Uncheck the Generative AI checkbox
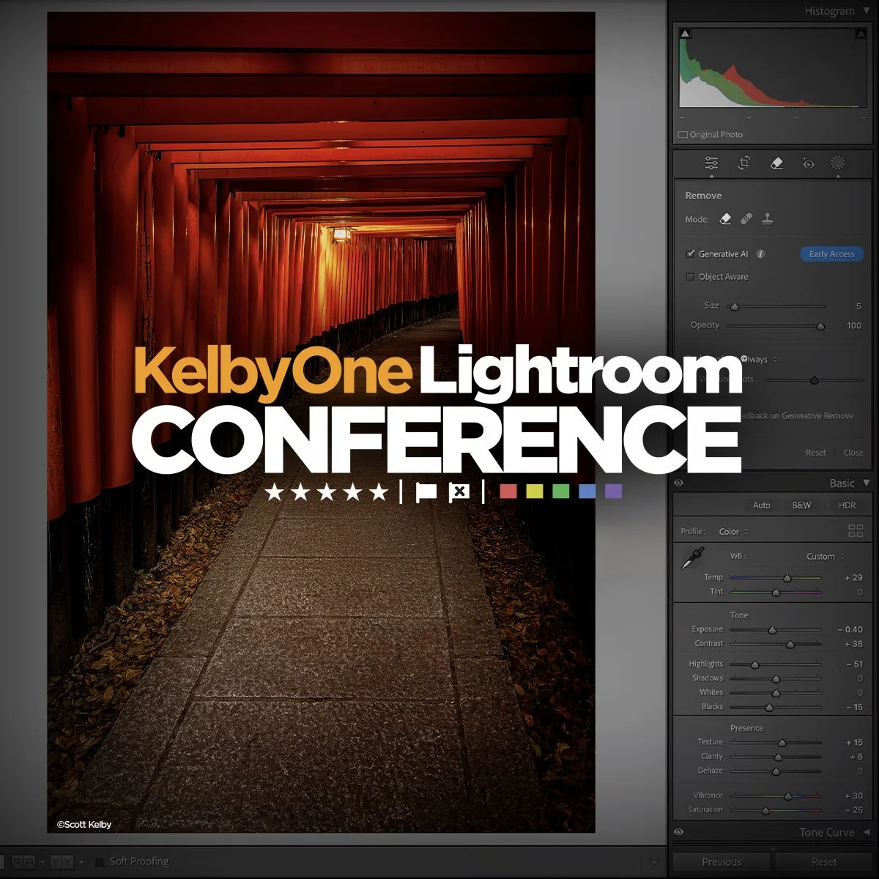This screenshot has height=879, width=879. pyautogui.click(x=690, y=254)
